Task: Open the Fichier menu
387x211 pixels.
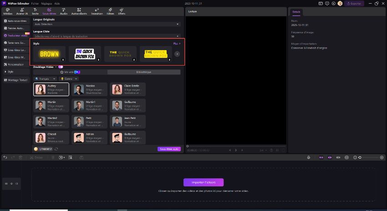Action: click(x=35, y=3)
